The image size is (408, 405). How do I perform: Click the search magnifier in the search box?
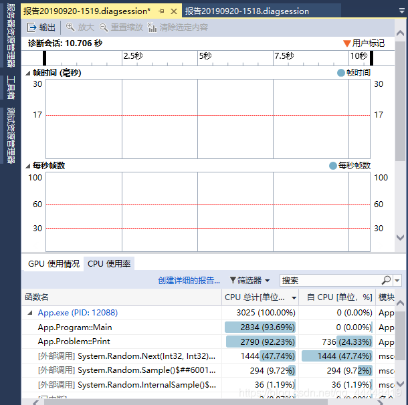pos(386,280)
